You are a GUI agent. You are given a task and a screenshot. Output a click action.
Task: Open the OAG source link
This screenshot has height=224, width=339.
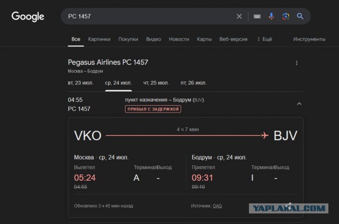pyautogui.click(x=217, y=206)
